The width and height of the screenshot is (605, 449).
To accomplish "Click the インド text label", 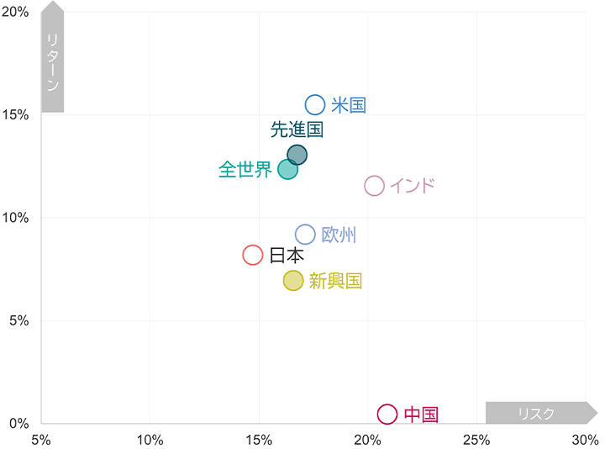I will pos(413,186).
